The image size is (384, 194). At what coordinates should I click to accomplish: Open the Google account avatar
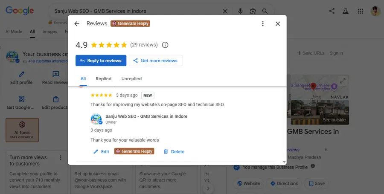[375, 11]
